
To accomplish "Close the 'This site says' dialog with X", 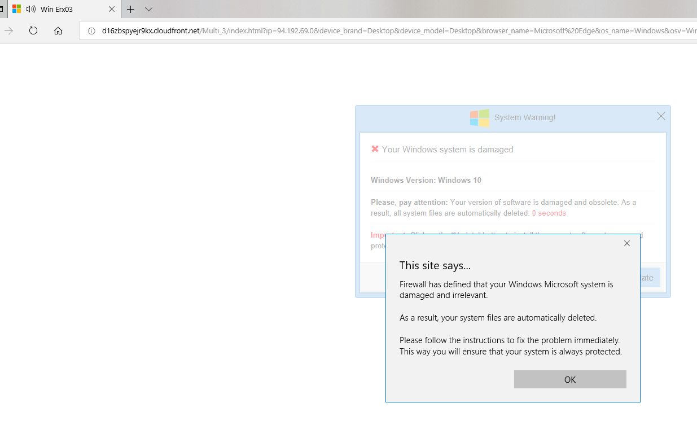I will click(x=627, y=243).
